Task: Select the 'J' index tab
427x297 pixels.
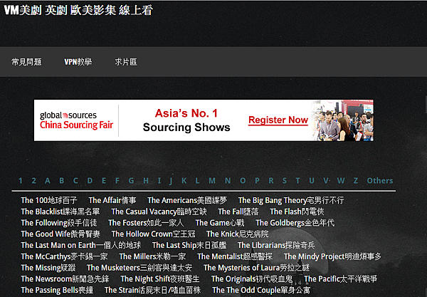Action: point(171,181)
